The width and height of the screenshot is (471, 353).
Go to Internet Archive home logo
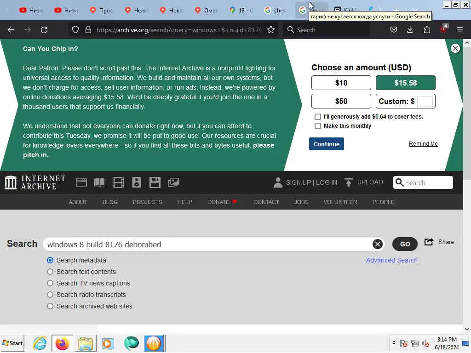click(35, 182)
